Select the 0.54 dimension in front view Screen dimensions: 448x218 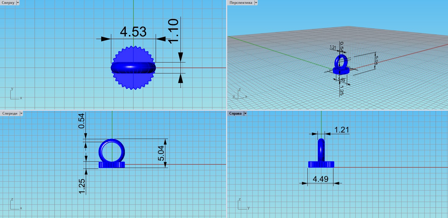[x=81, y=121]
